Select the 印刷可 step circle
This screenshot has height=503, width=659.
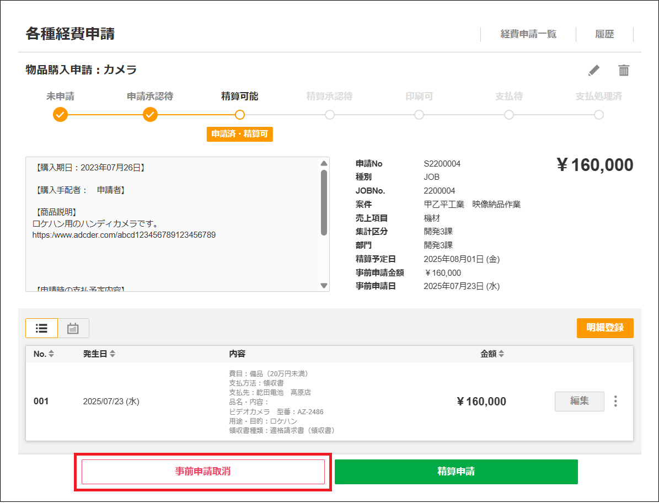tap(419, 115)
